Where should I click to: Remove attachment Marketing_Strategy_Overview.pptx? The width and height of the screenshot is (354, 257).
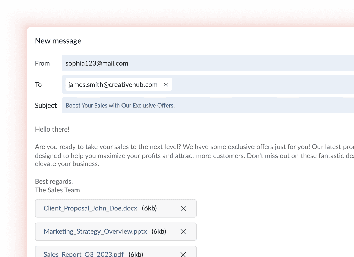tap(183, 232)
